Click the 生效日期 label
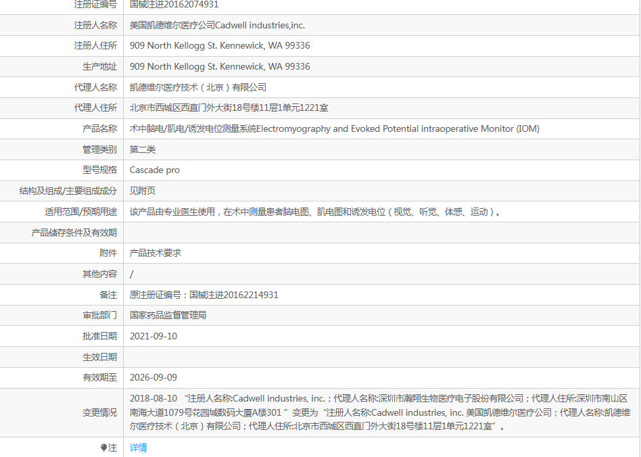The width and height of the screenshot is (641, 457). click(x=100, y=357)
